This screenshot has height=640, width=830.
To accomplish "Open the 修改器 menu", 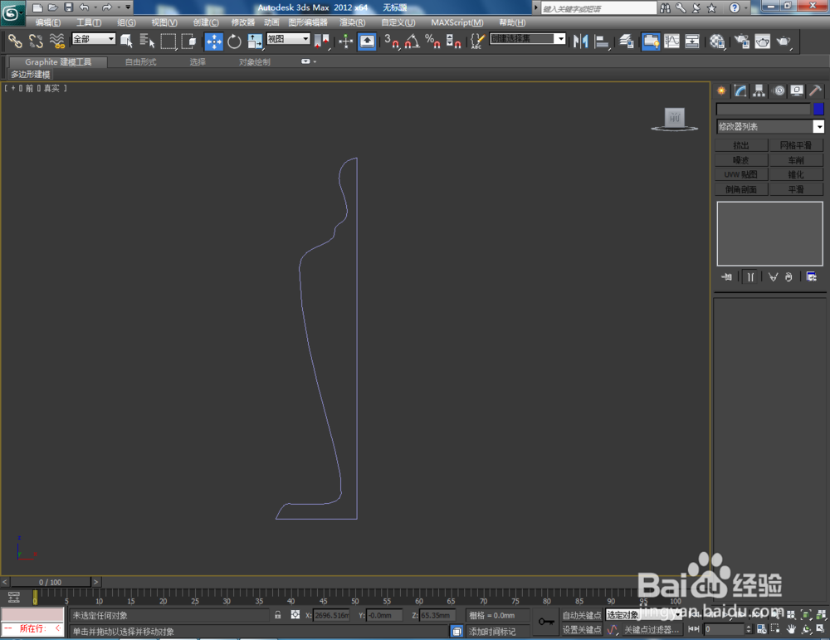I will pos(243,22).
